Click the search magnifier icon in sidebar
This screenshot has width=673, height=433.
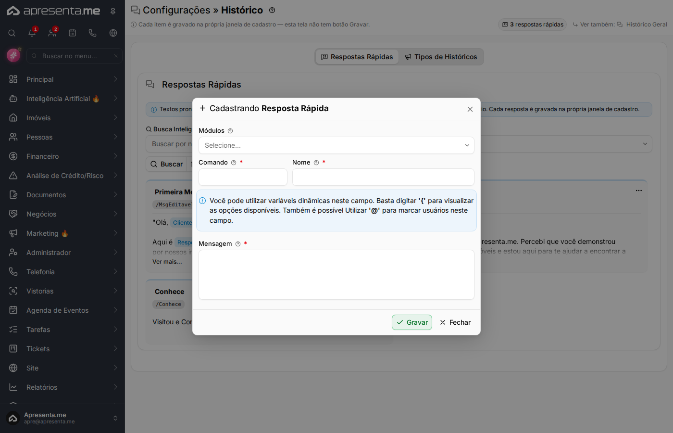[12, 33]
